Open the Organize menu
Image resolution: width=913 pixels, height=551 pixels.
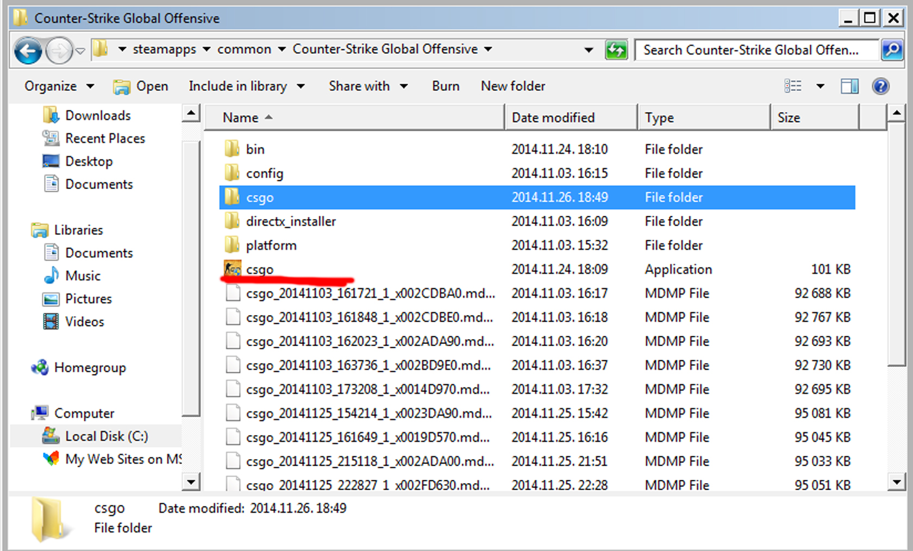click(59, 86)
